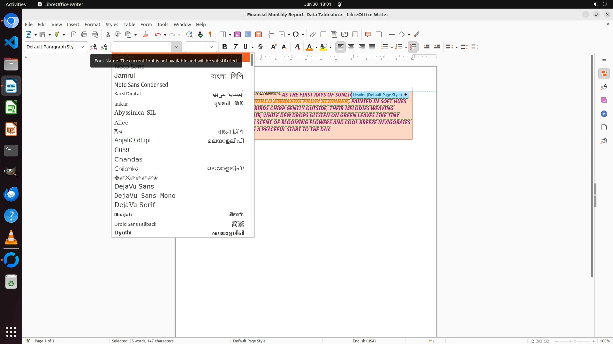The height and width of the screenshot is (344, 613).
Task: Click the Strikethrough formatting icon
Action: tap(260, 47)
